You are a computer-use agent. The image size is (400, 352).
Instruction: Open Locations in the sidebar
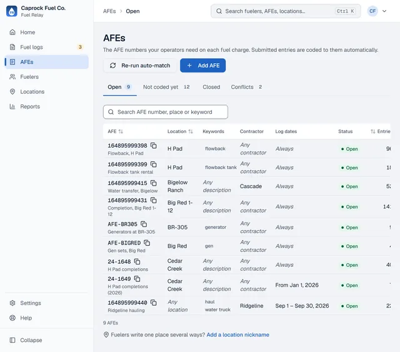pos(46,92)
